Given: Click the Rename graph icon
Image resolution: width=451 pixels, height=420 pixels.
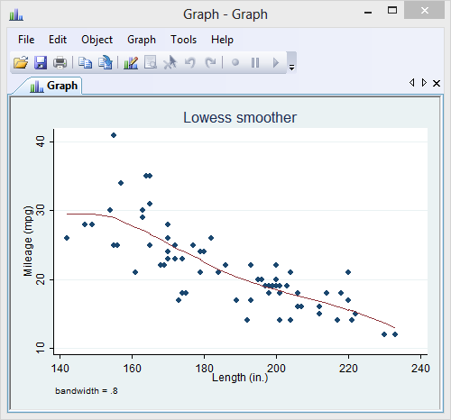Looking at the screenshot, I should point(106,63).
